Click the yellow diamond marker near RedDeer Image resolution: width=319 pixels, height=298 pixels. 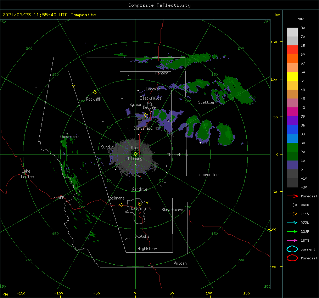tap(146, 115)
